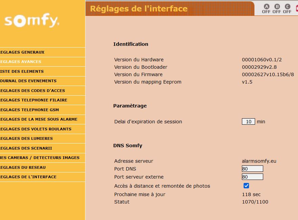The image size is (298, 220).
Task: Open Reglages des Volets Roulants
Action: click(36, 129)
